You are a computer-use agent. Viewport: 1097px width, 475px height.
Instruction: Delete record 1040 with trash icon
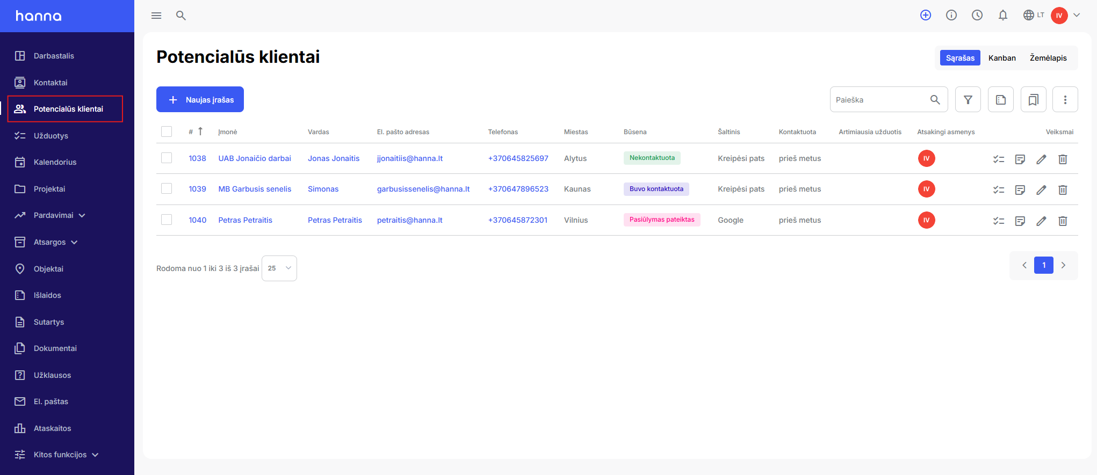click(1063, 221)
